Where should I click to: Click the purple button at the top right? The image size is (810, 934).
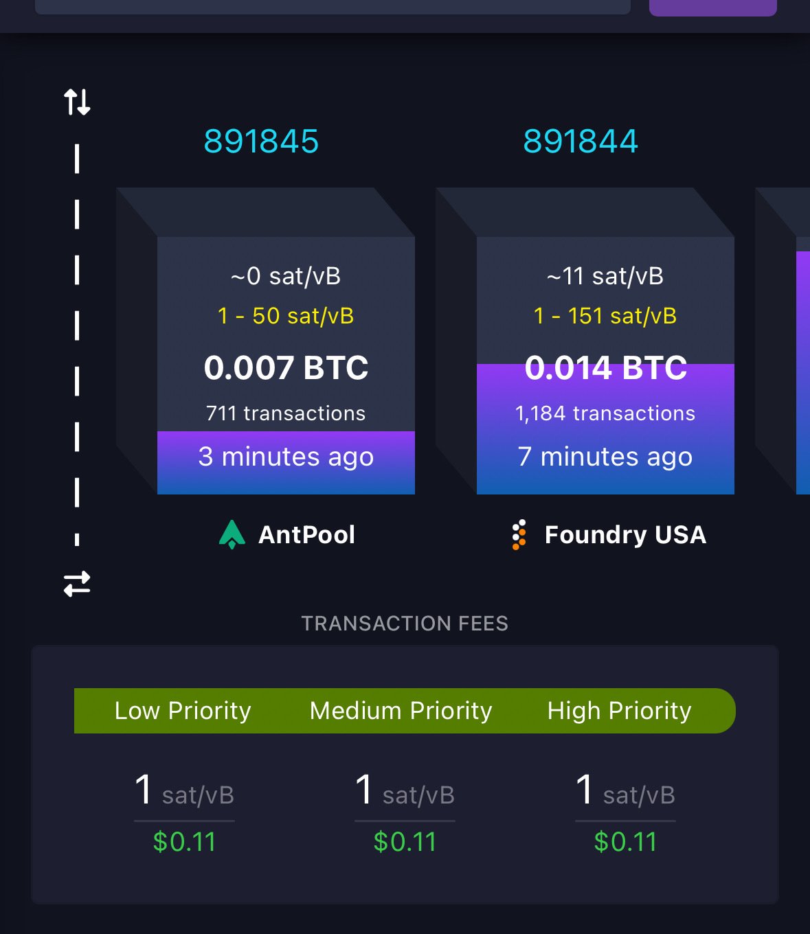713,7
